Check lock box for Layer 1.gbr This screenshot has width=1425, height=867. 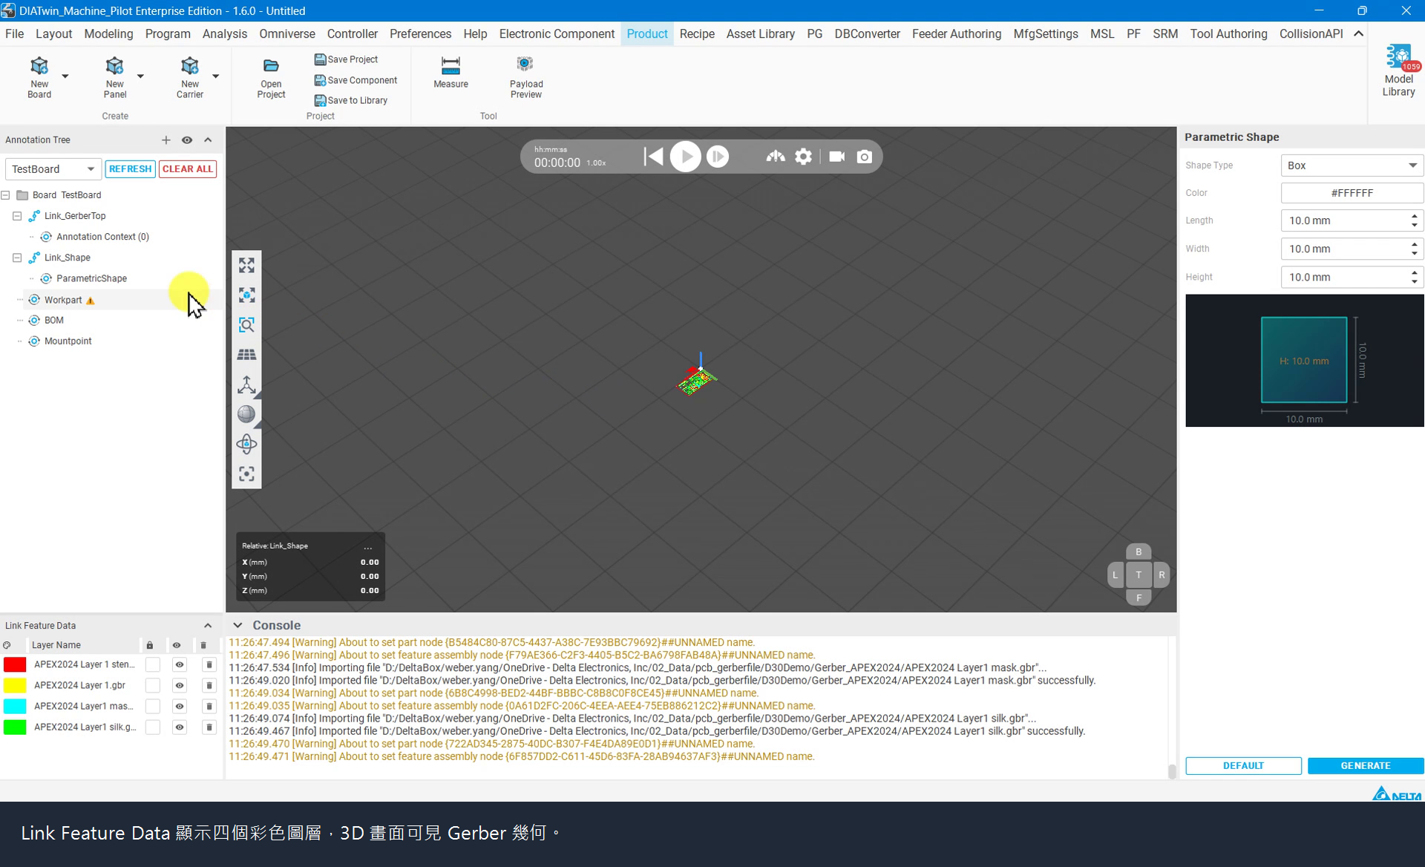(x=152, y=685)
